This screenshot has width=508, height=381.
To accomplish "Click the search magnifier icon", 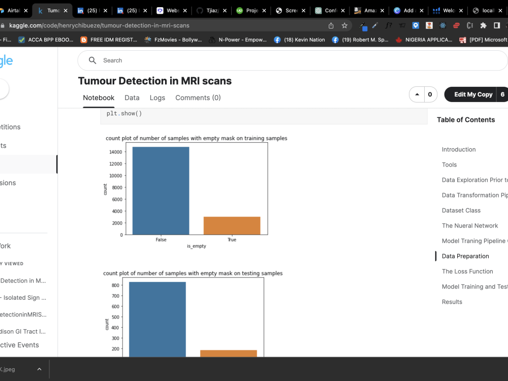I will (x=92, y=60).
